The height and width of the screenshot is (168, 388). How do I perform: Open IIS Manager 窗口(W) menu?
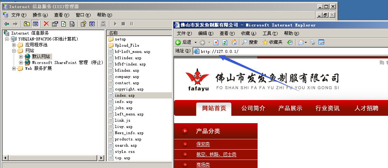pos(83,15)
